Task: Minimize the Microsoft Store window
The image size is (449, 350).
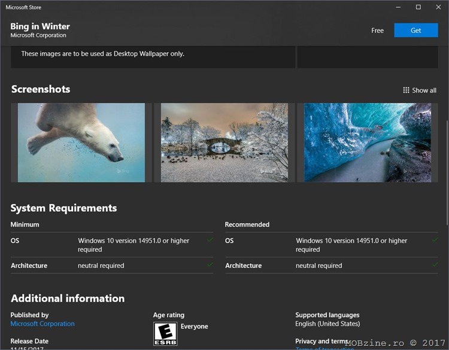Action: pos(398,7)
